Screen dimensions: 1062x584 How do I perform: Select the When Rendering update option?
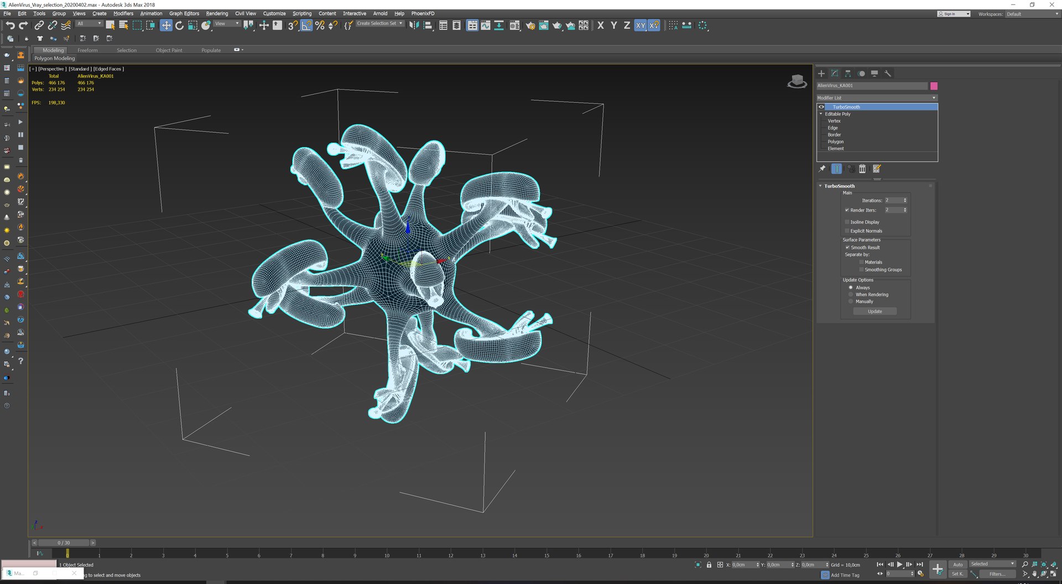pos(851,295)
